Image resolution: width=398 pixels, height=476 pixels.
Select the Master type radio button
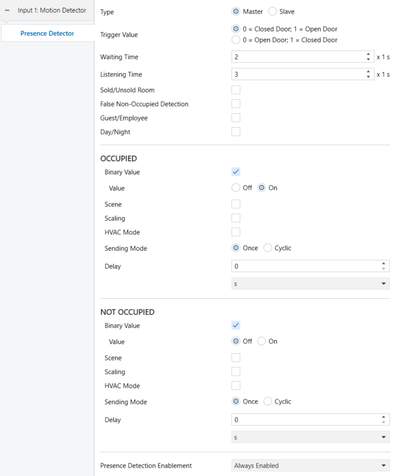pos(236,11)
